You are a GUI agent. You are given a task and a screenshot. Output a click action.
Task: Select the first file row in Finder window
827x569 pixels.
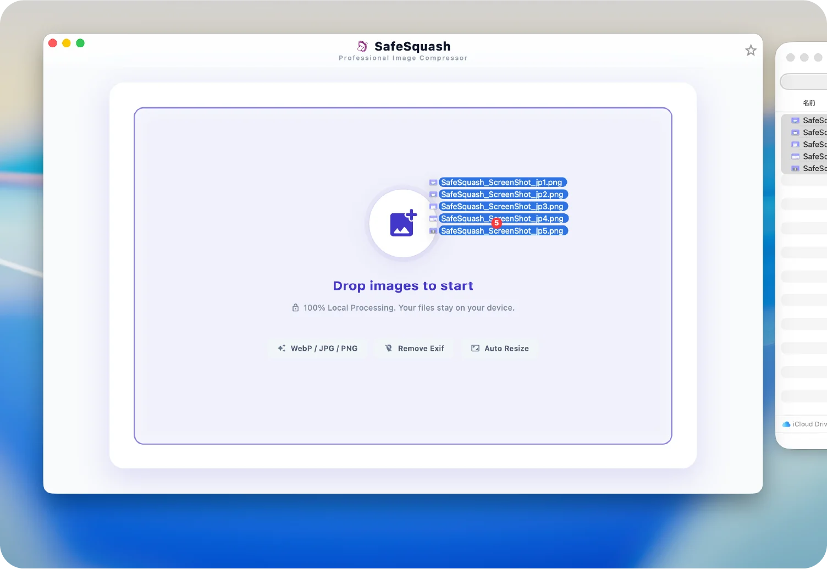point(804,120)
